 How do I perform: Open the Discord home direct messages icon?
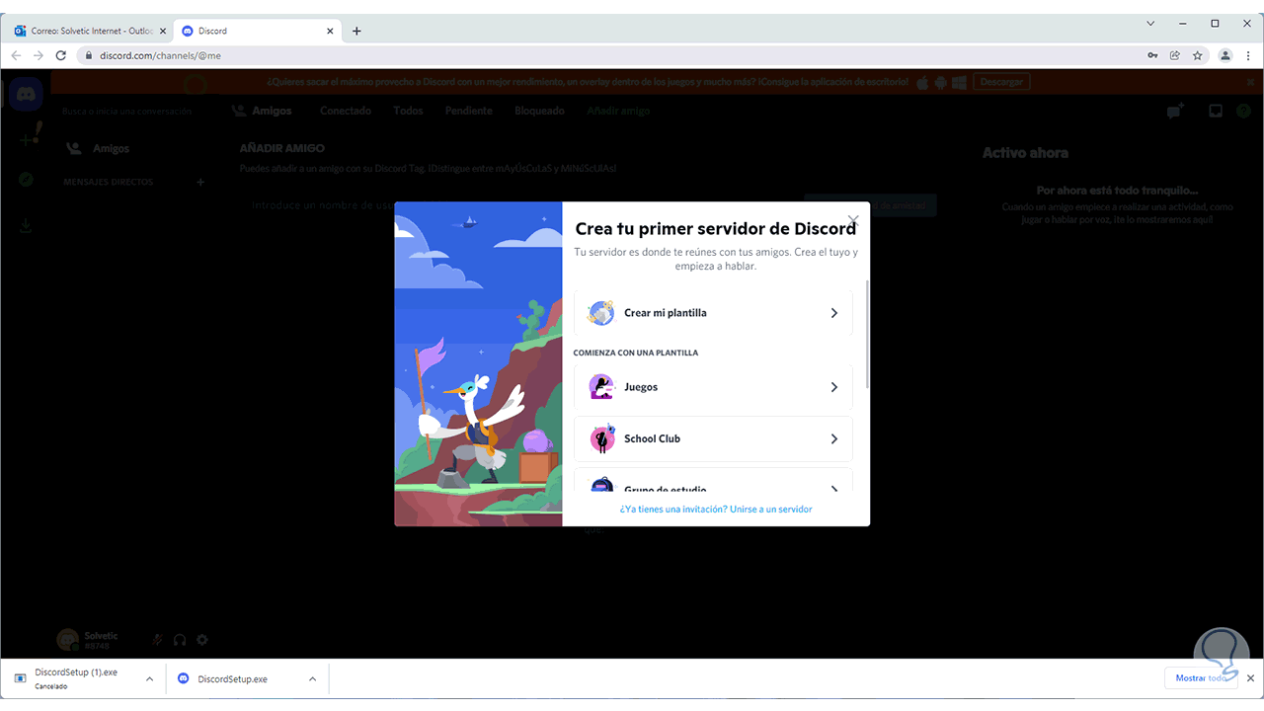26,95
